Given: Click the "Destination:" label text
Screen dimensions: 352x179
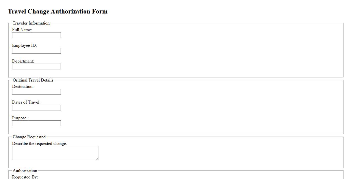Looking at the screenshot, I should 23,86.
